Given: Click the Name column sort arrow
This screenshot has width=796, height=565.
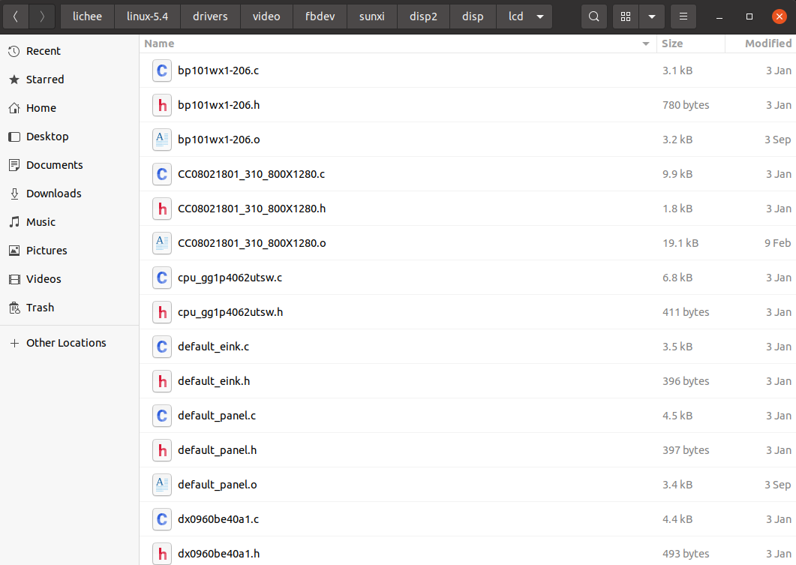Looking at the screenshot, I should (x=646, y=44).
